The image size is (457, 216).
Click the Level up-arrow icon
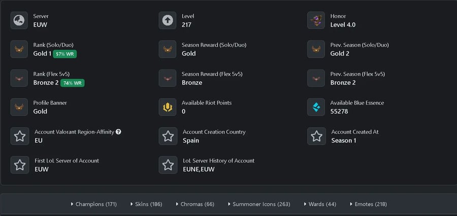pos(168,20)
